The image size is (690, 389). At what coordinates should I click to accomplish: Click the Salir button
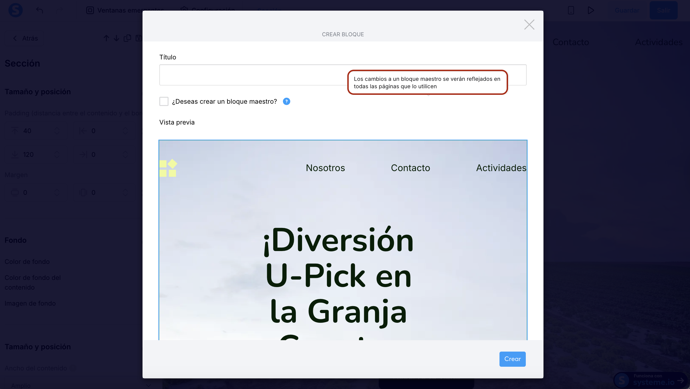(x=663, y=10)
